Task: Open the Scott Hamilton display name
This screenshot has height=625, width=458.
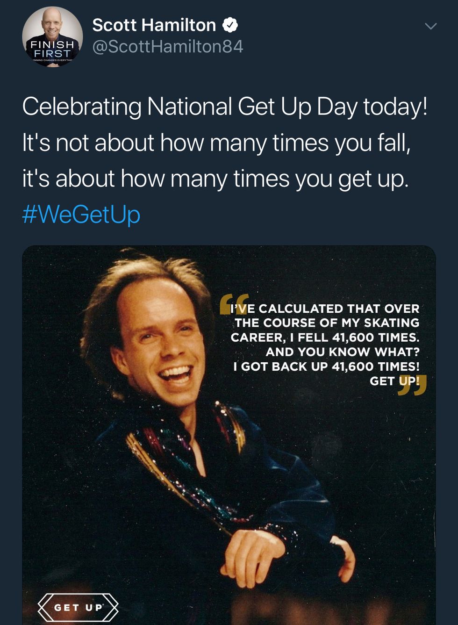Action: pyautogui.click(x=154, y=25)
